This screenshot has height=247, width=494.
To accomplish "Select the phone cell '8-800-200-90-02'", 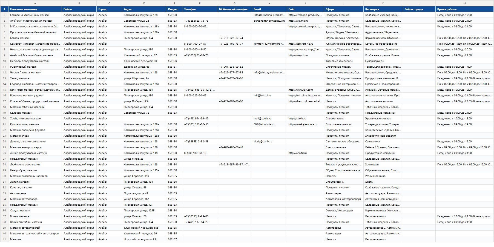I will pos(200,27).
